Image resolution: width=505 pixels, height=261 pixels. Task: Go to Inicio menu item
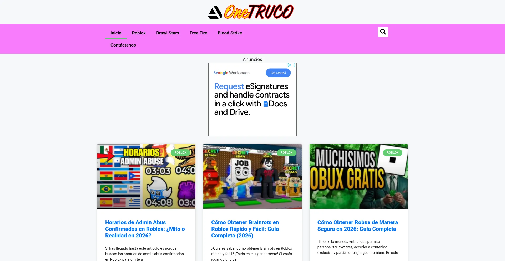(116, 33)
